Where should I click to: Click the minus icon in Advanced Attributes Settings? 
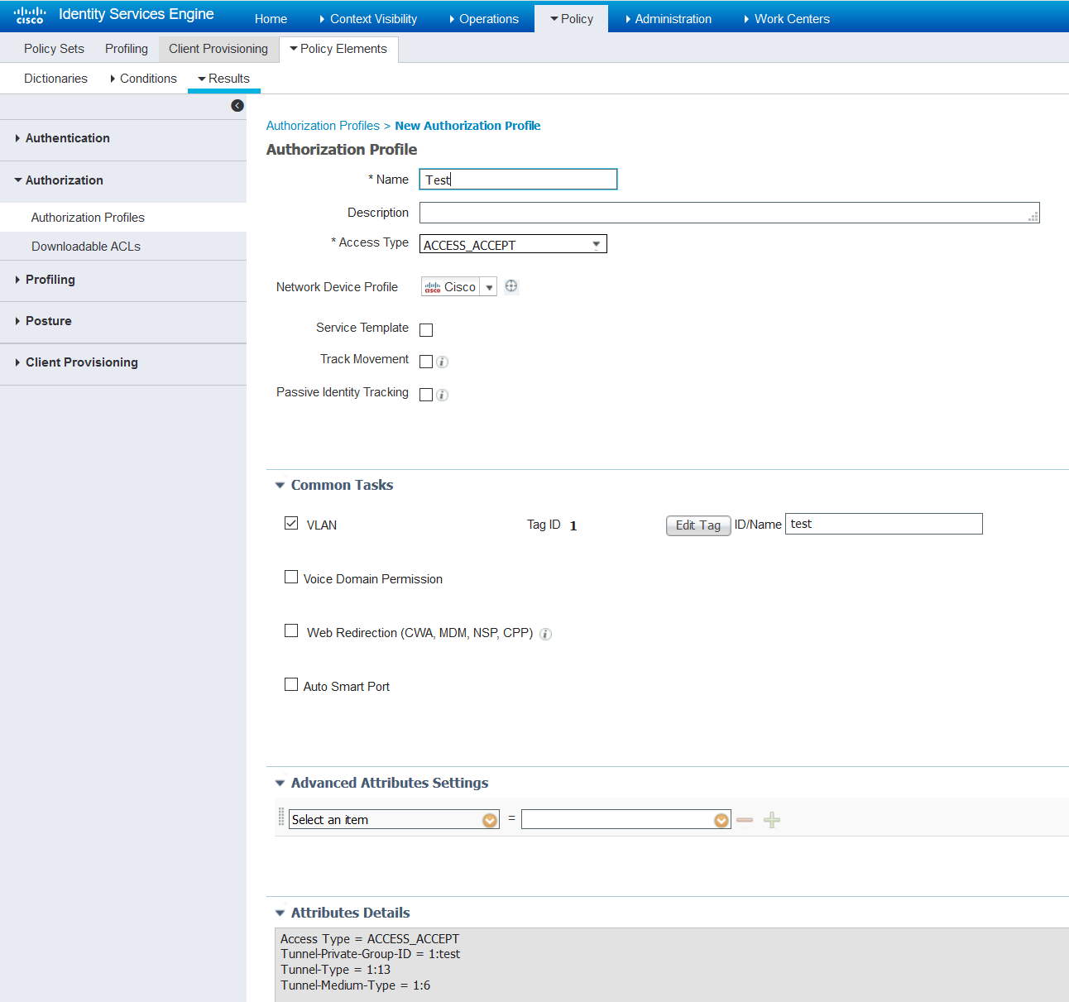745,819
